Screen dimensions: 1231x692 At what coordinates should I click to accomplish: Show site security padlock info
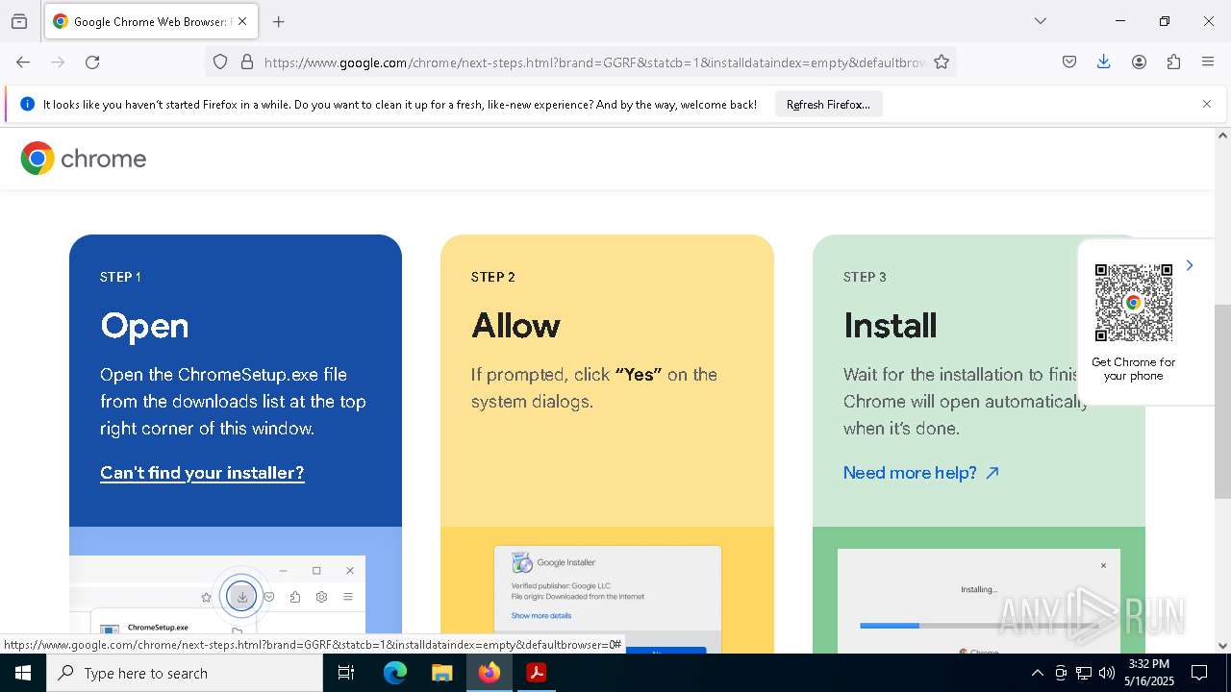coord(247,62)
